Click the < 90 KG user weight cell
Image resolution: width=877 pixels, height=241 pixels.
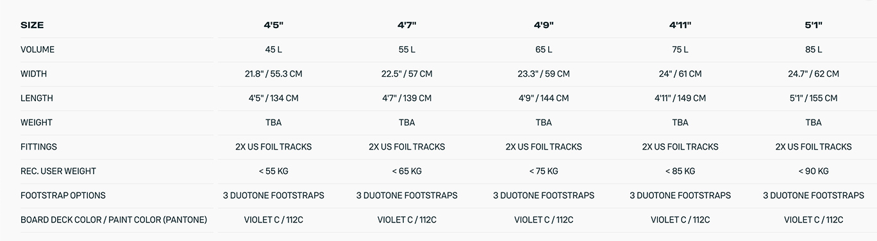point(813,171)
